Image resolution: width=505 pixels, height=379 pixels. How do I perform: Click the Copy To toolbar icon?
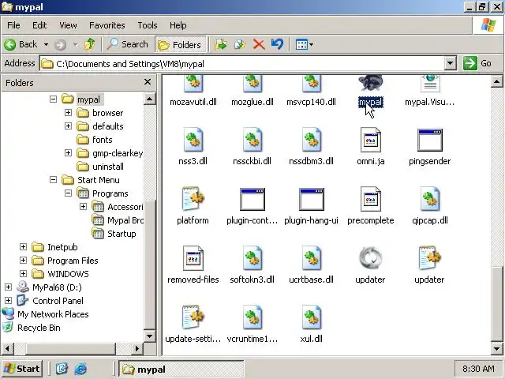click(x=240, y=44)
